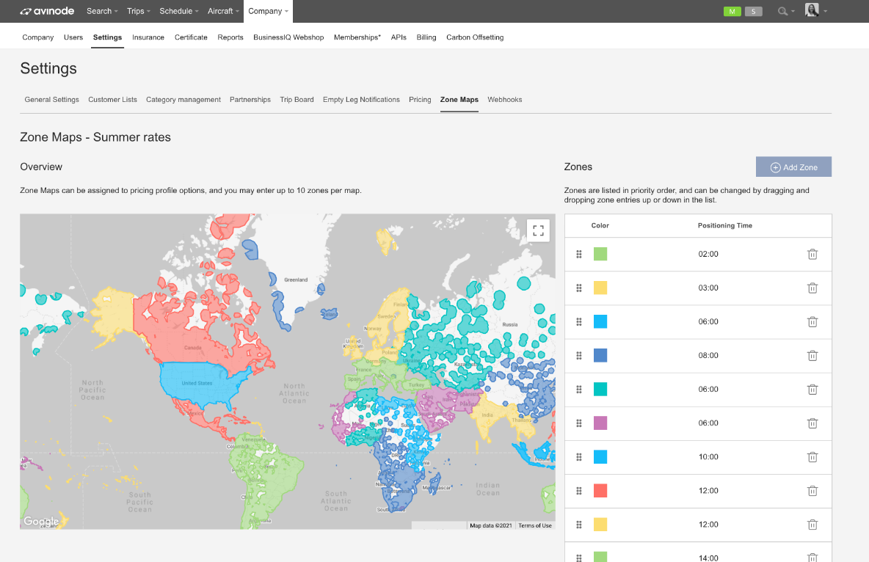The width and height of the screenshot is (869, 562).
Task: Click the drag handle of the 08:00 zone
Action: (x=578, y=356)
